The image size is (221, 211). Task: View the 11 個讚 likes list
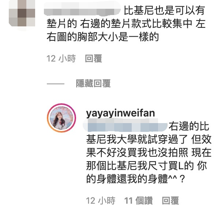point(138,200)
